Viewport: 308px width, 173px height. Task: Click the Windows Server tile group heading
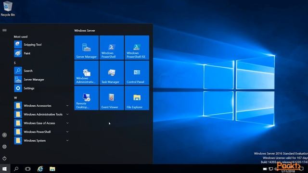point(85,31)
